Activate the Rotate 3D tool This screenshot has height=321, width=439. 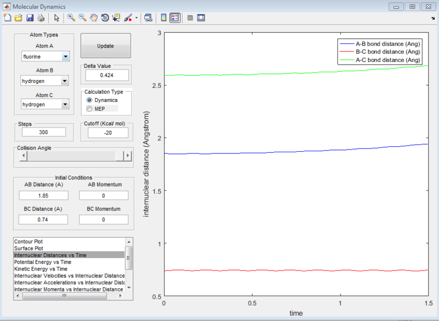[x=105, y=18]
